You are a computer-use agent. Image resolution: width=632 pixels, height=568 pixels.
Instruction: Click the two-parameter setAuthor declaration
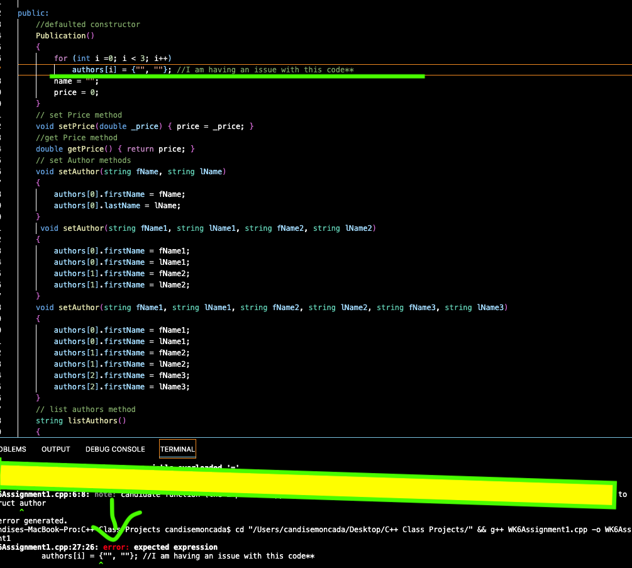(x=131, y=171)
